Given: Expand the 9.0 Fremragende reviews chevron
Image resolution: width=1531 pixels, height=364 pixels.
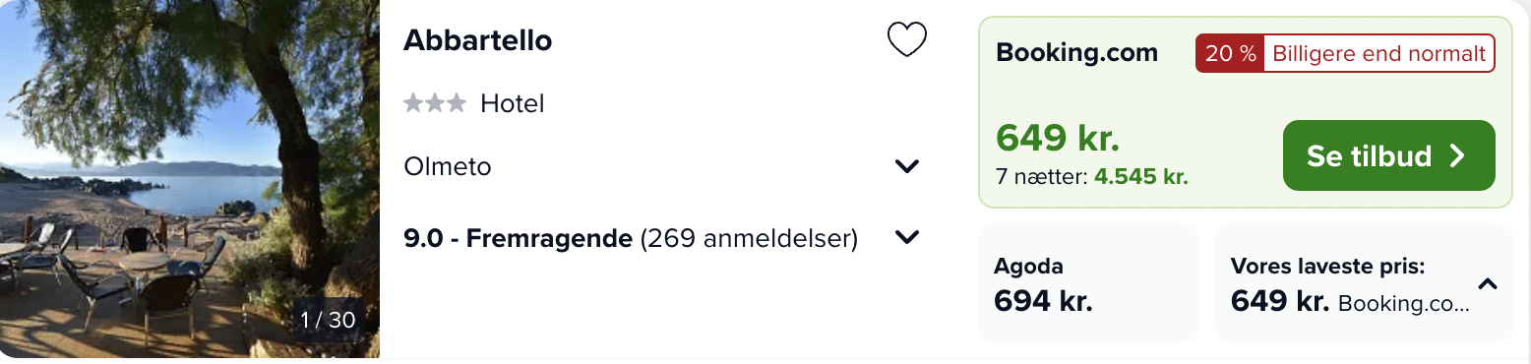Looking at the screenshot, I should [907, 237].
